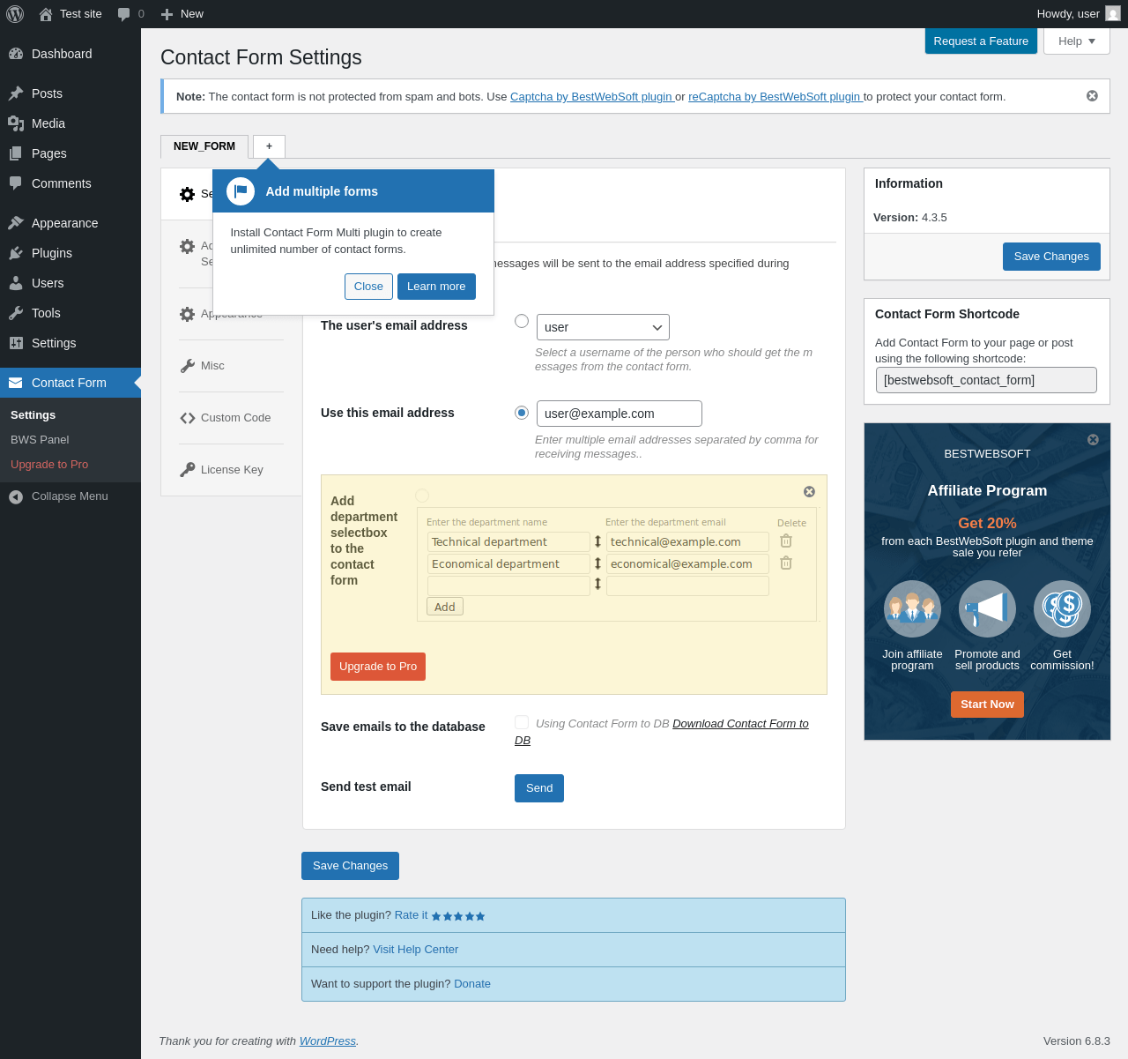
Task: Click Save Changes in Information box
Action: click(1051, 257)
